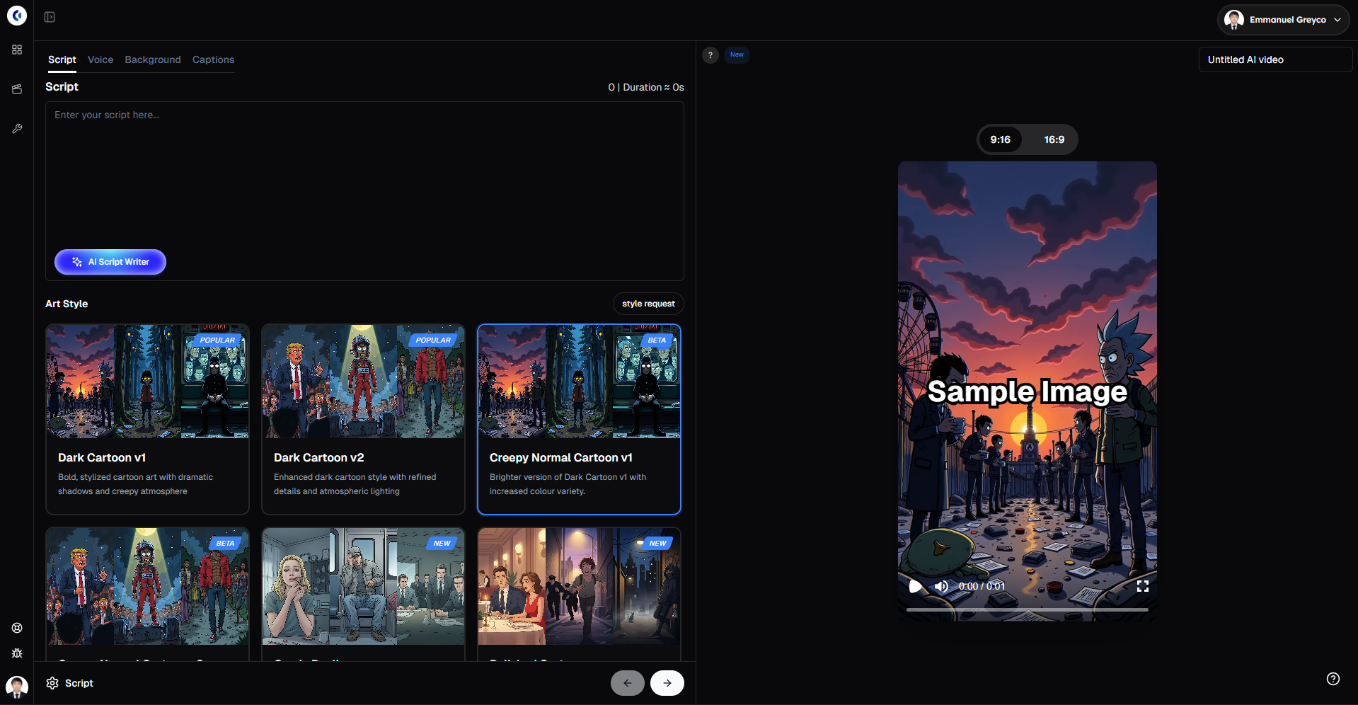This screenshot has width=1358, height=705.
Task: Click the question mark icon above preview
Action: point(710,55)
